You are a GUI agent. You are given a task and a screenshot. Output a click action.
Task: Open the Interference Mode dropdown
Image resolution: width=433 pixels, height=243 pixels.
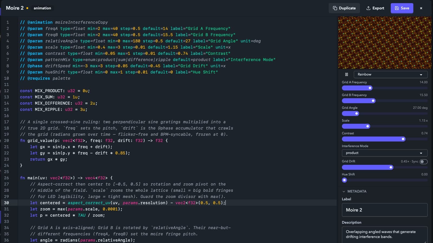coord(385,153)
